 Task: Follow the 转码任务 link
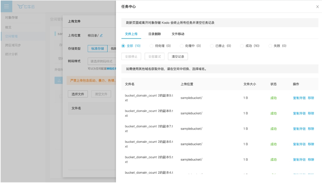pos(111,69)
